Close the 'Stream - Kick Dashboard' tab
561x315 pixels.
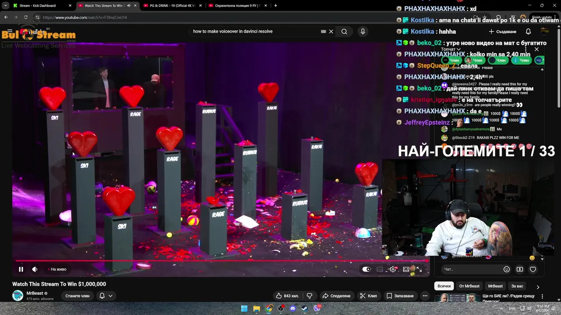[70, 6]
